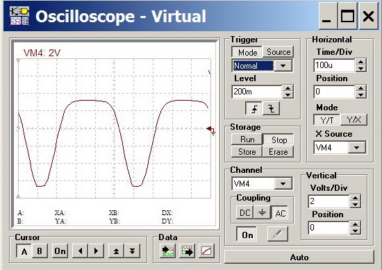Select ground coupling icon
This screenshot has height=270, width=382.
tap(262, 212)
